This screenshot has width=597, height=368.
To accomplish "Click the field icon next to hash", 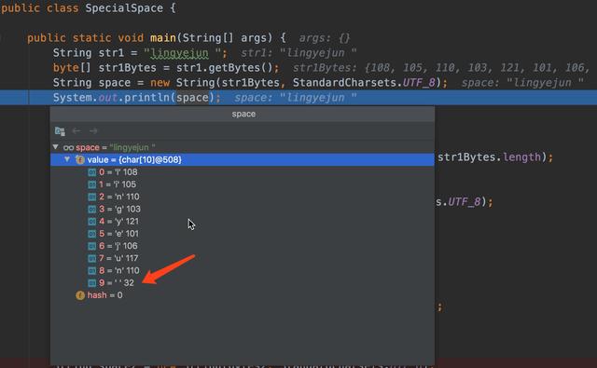I will (80, 295).
